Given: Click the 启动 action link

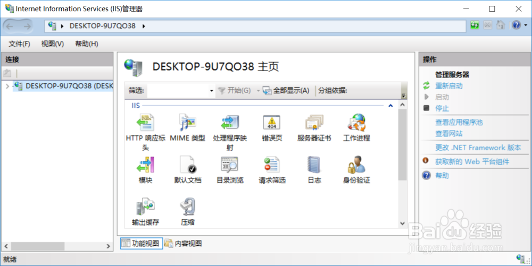Looking at the screenshot, I should 442,97.
